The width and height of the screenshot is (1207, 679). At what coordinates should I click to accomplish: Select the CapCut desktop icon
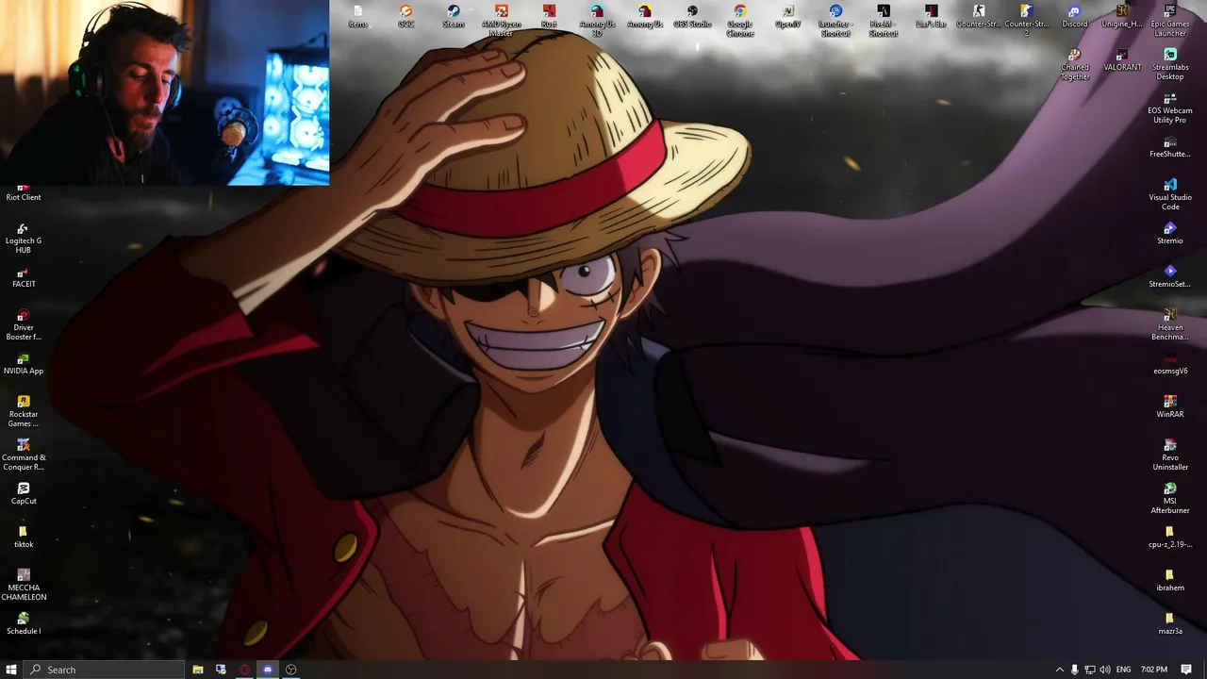tap(24, 493)
